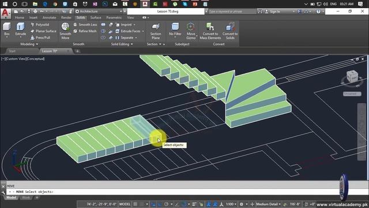369x208 pixels.
Task: Choose the Polysolid tool
Action: pos(40,24)
